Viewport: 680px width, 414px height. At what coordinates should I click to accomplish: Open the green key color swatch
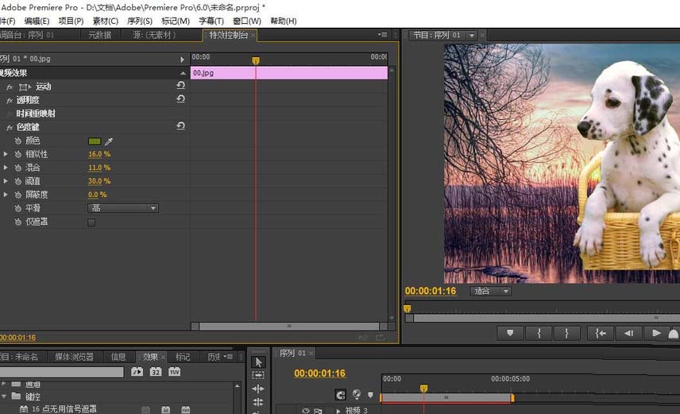[x=95, y=141]
